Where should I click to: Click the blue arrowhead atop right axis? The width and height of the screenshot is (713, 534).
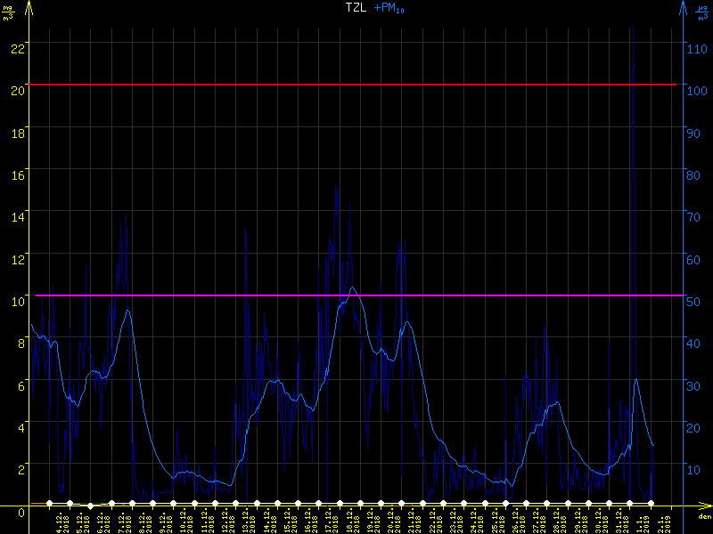coord(683,5)
